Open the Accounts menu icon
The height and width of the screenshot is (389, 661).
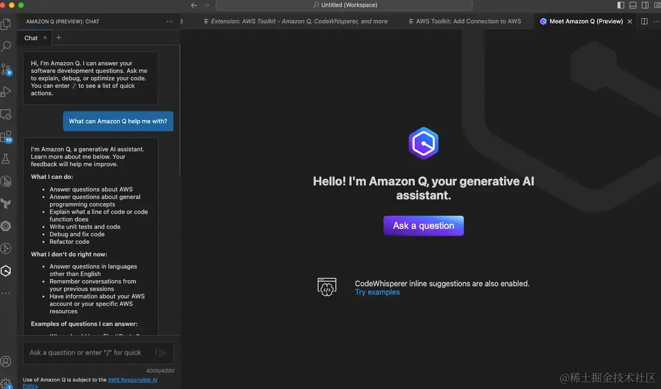[x=6, y=361]
